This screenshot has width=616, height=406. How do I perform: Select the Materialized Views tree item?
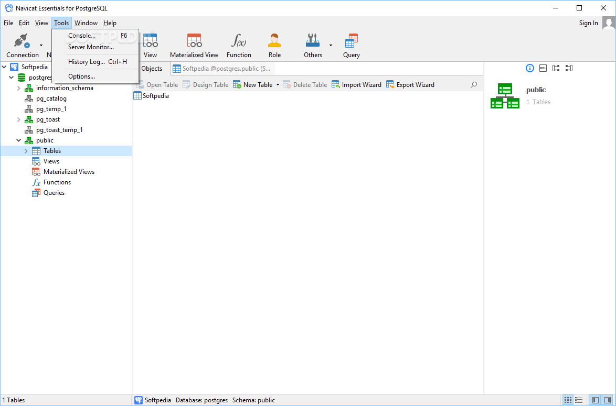tap(69, 172)
